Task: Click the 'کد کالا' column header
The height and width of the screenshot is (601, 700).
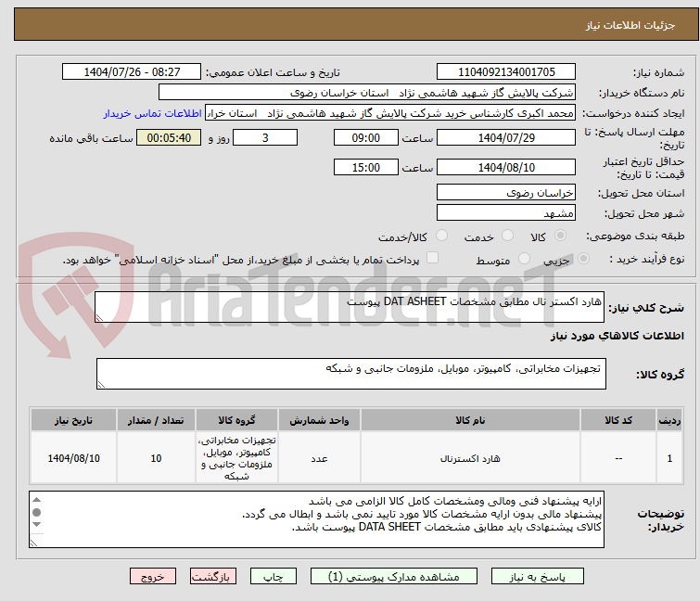Action: tap(618, 420)
